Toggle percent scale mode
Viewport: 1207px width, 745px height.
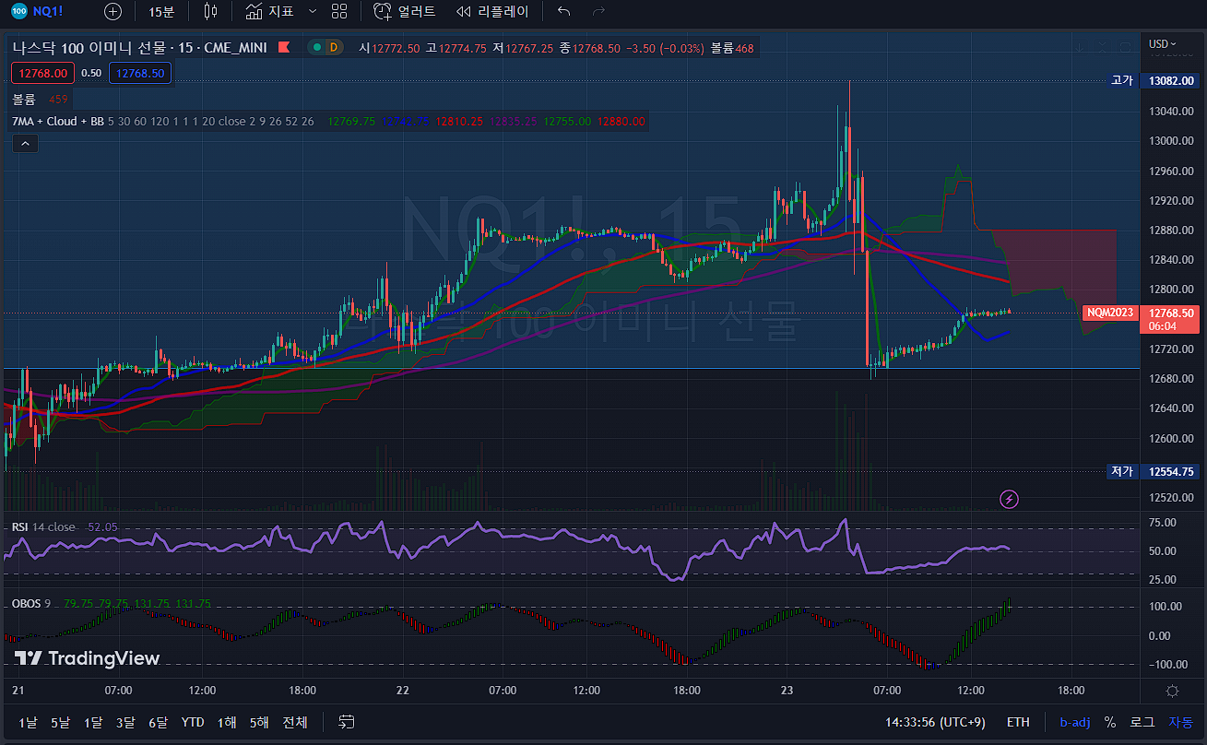point(1109,722)
